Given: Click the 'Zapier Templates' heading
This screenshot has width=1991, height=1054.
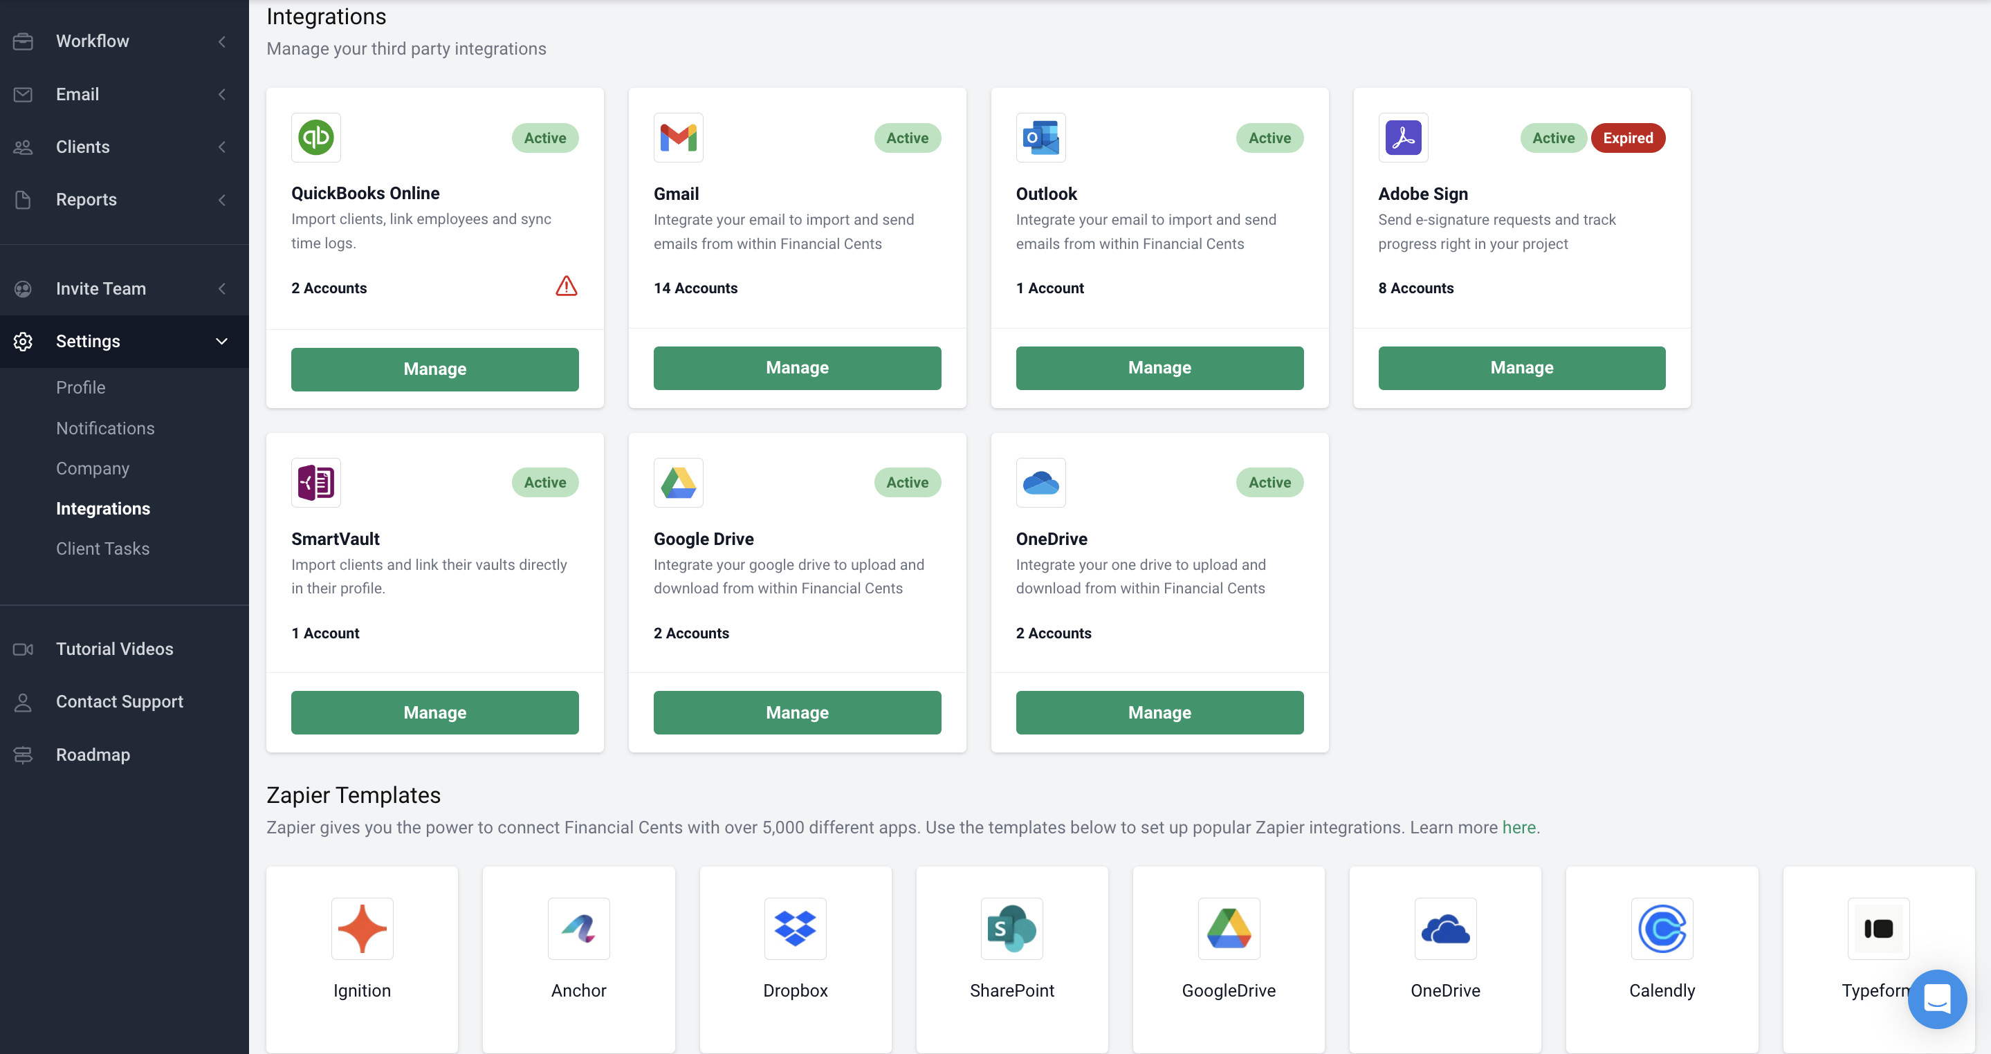Looking at the screenshot, I should [354, 795].
